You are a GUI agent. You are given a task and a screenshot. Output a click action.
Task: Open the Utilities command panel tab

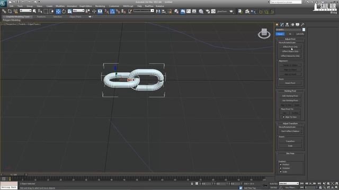(302, 25)
